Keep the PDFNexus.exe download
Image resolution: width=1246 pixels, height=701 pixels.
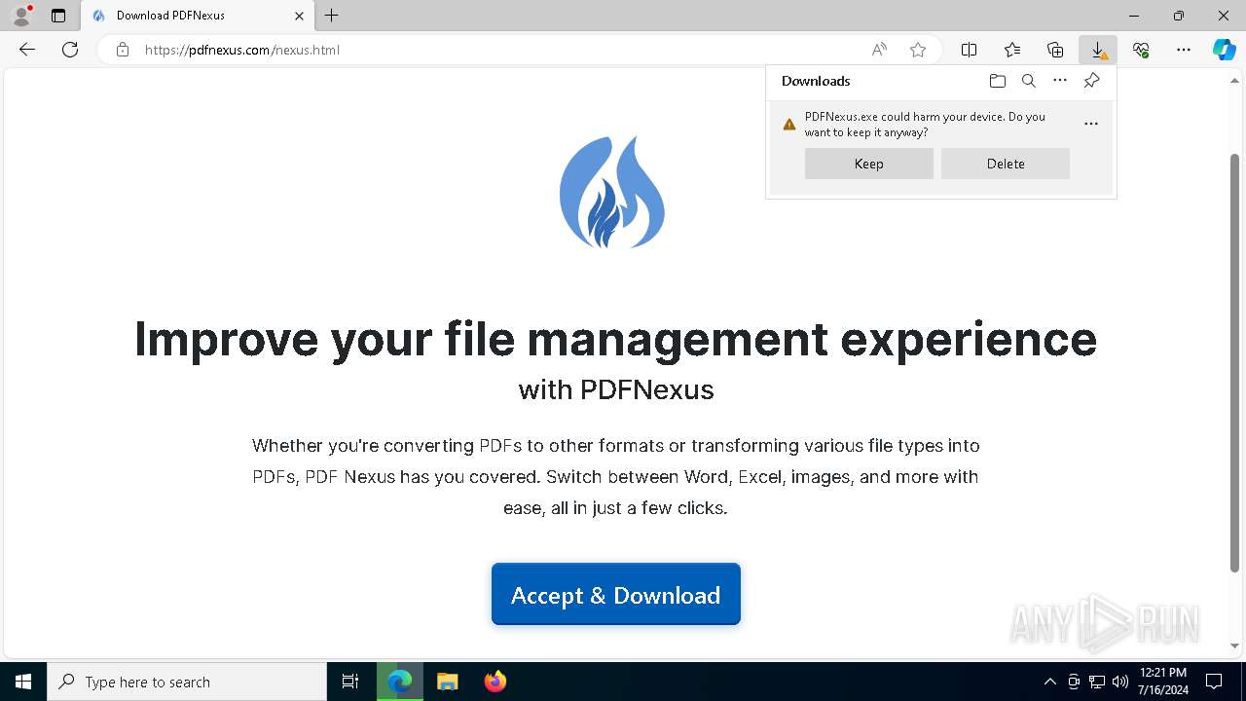[x=869, y=164]
